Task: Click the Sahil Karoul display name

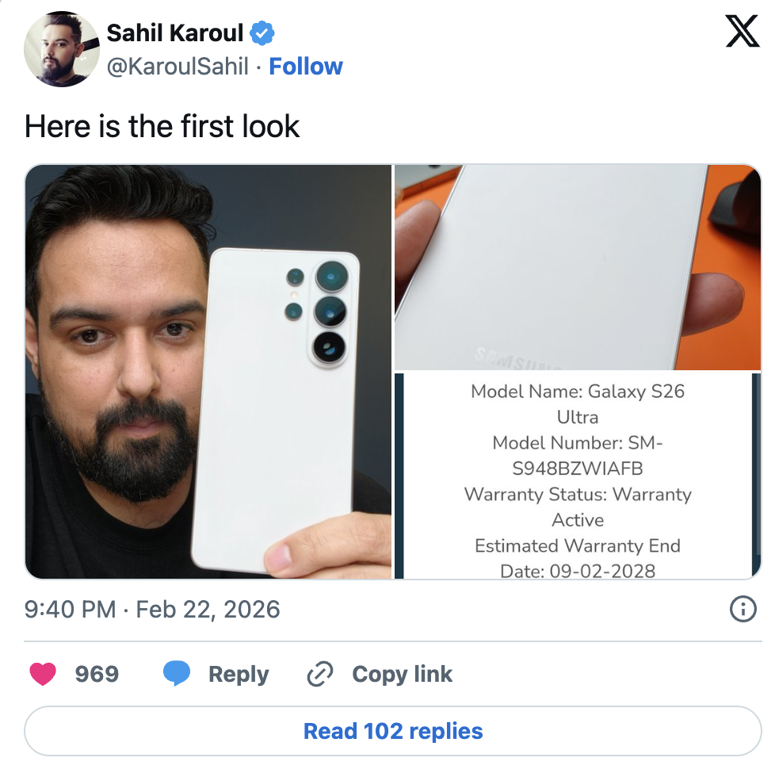Action: pyautogui.click(x=175, y=33)
